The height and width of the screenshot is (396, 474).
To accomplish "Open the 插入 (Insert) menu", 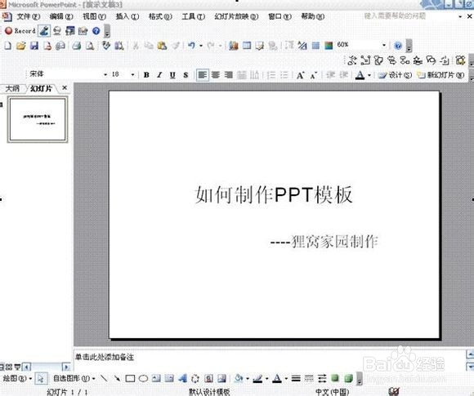I will coord(127,16).
